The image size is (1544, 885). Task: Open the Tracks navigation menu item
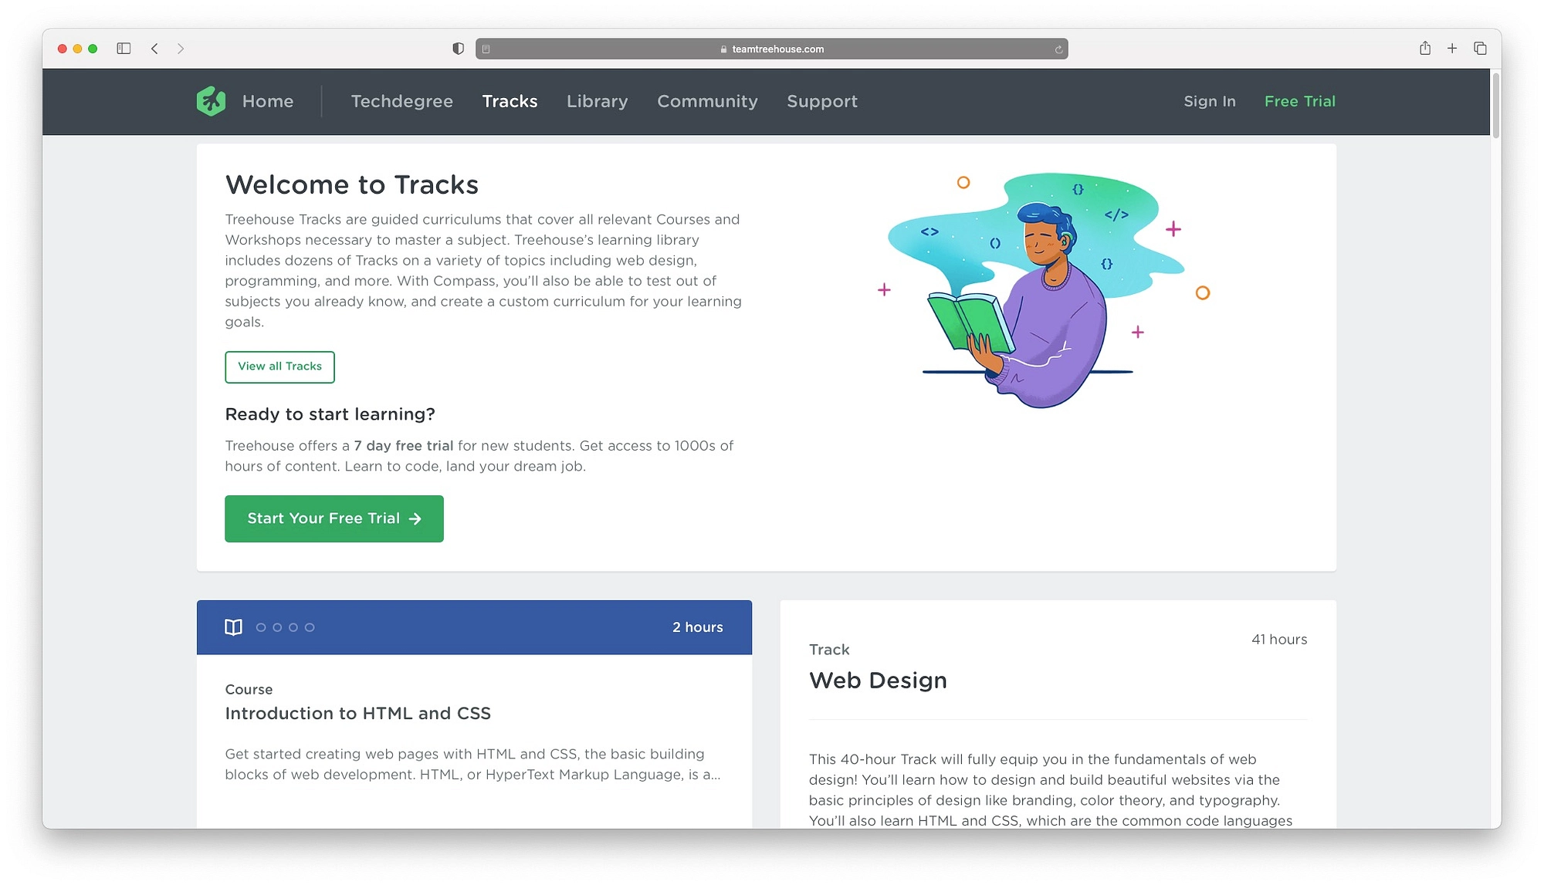(509, 100)
